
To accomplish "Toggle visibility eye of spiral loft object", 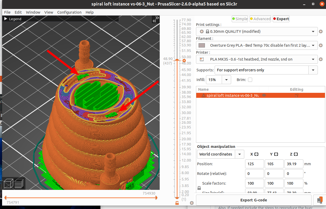I will [x=264, y=95].
